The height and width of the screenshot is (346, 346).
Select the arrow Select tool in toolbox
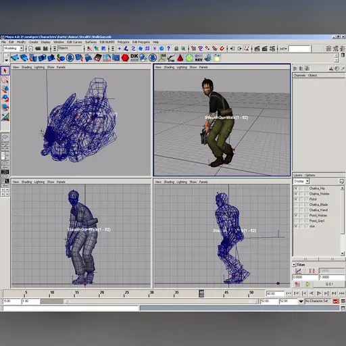tap(5, 71)
